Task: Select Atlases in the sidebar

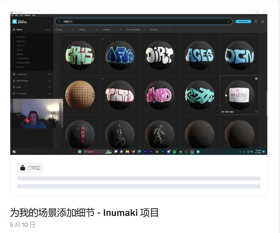Action: (20, 54)
